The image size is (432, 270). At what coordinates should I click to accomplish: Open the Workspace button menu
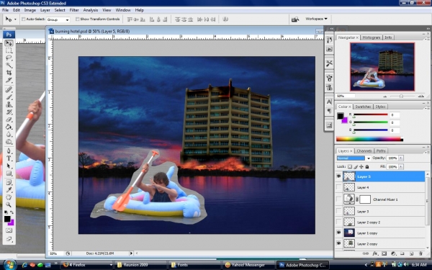click(x=316, y=19)
